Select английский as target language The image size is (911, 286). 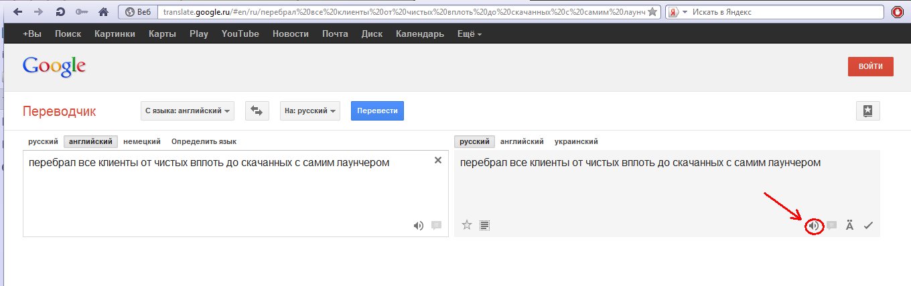(522, 141)
